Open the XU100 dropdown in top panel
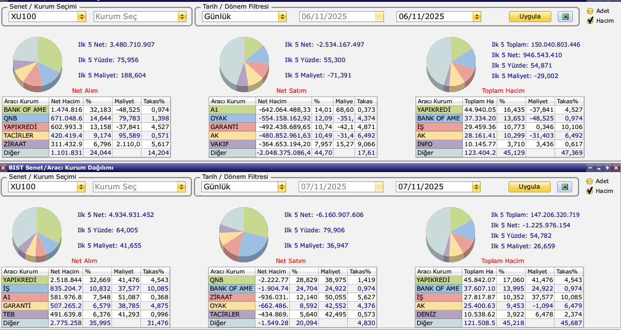The height and width of the screenshot is (330, 621). tap(82, 17)
